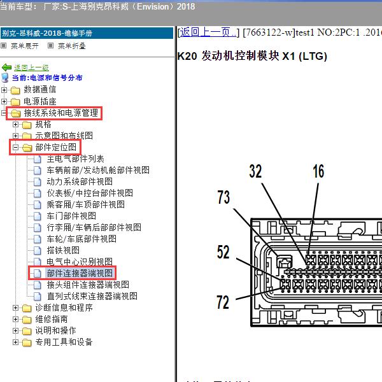Image resolution: width=382 pixels, height=382 pixels.
Task: Click the 示意图和布线图 folder icon
Action: [x=27, y=136]
